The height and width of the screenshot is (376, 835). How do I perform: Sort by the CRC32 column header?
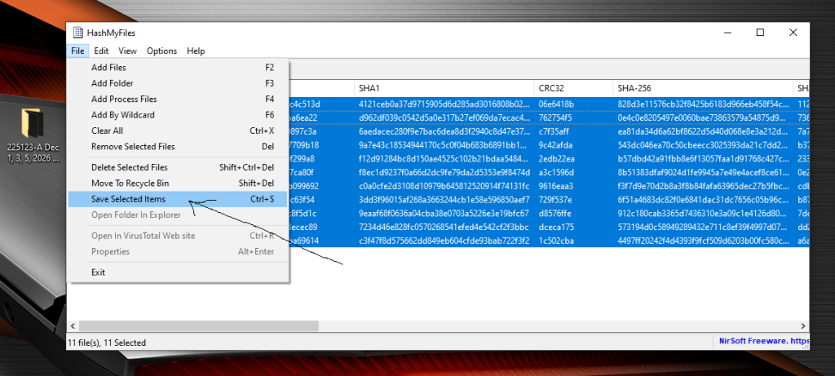tap(573, 88)
